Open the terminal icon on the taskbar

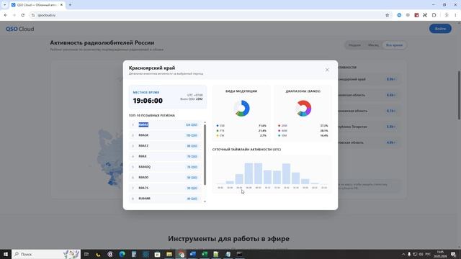[240, 254]
